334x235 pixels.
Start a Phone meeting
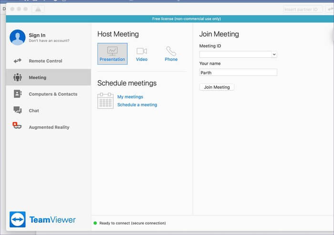click(x=171, y=54)
